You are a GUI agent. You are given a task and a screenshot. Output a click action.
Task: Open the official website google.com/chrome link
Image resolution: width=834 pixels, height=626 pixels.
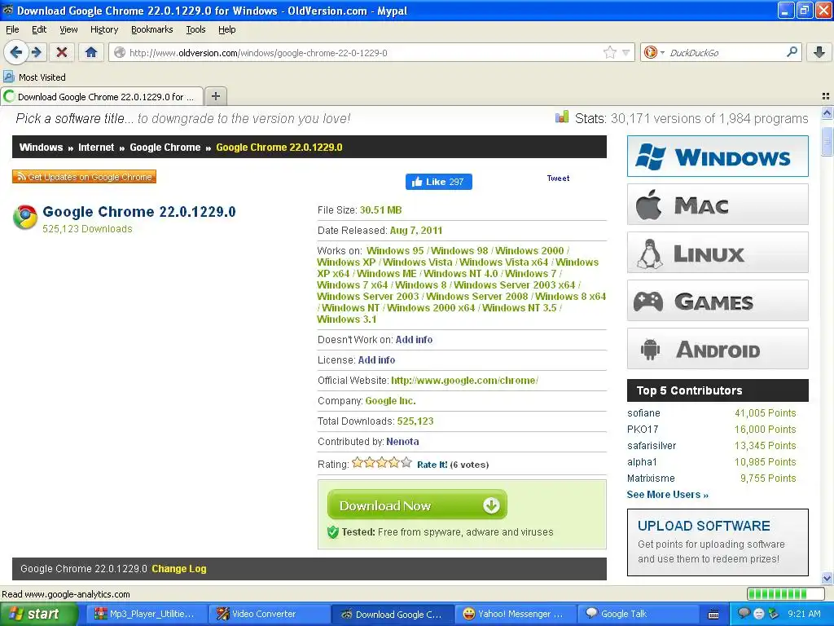pos(464,380)
